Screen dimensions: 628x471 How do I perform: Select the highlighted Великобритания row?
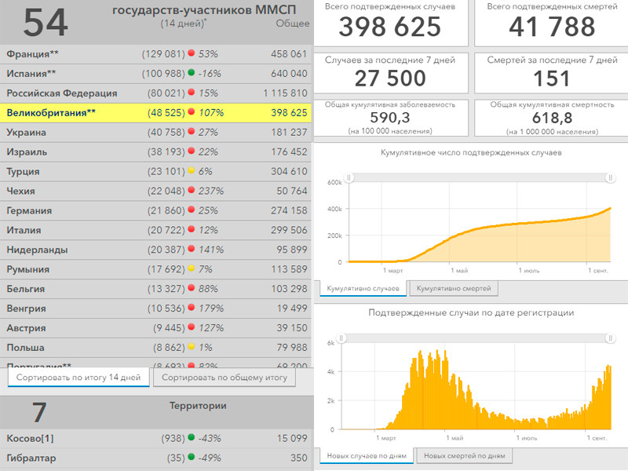pos(156,113)
